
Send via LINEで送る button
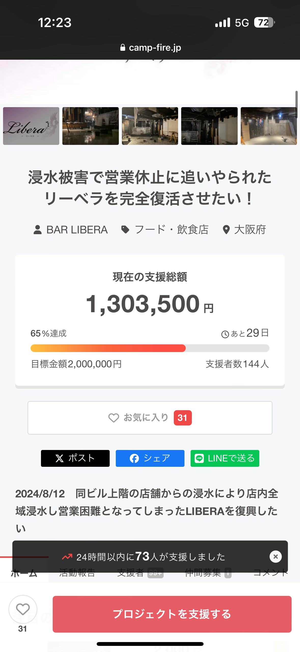click(225, 458)
